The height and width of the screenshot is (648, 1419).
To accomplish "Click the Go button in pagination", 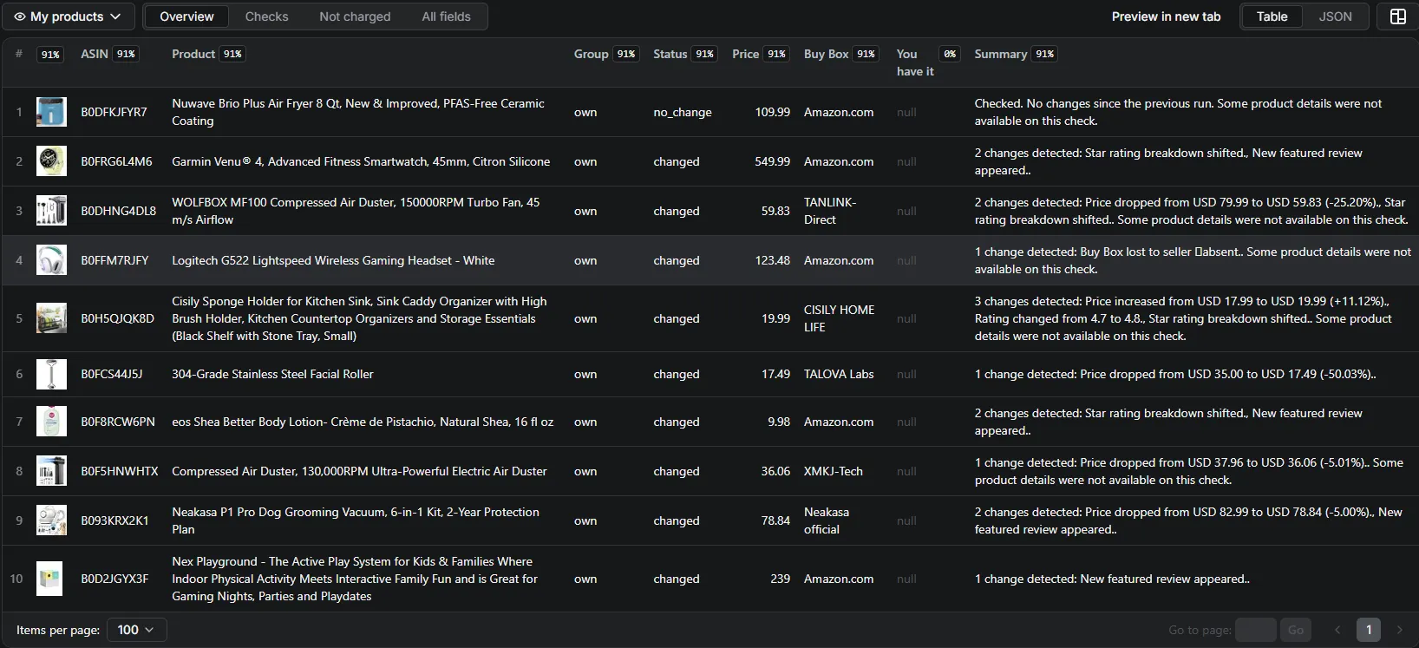I will pyautogui.click(x=1296, y=630).
